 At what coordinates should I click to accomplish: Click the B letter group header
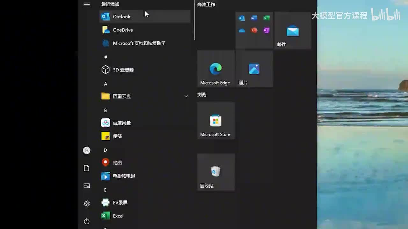106,110
